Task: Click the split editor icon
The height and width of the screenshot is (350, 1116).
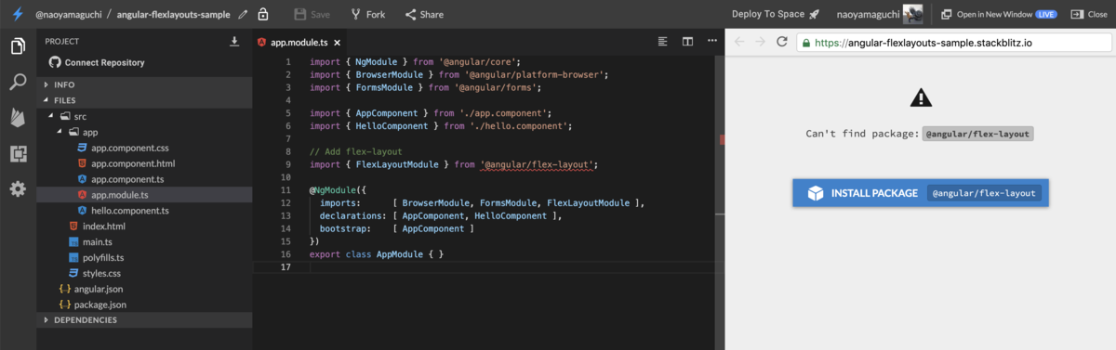Action: 687,42
